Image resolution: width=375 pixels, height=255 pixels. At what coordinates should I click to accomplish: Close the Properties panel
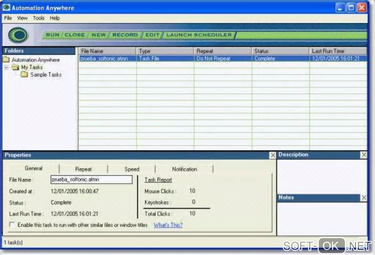pos(273,155)
